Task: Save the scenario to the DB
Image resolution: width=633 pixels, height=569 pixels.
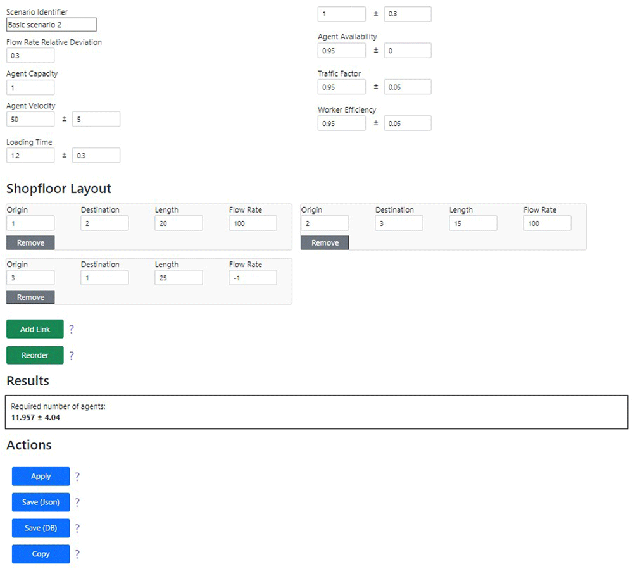Action: point(41,528)
